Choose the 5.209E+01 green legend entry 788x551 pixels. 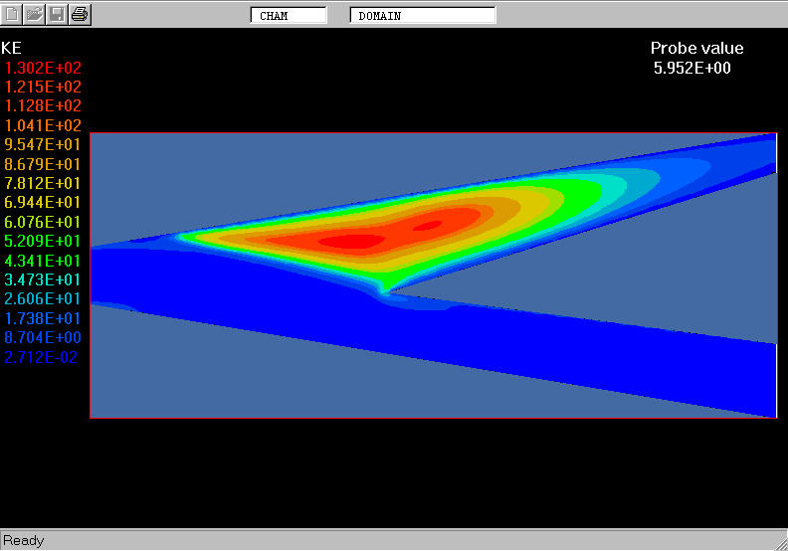[44, 241]
